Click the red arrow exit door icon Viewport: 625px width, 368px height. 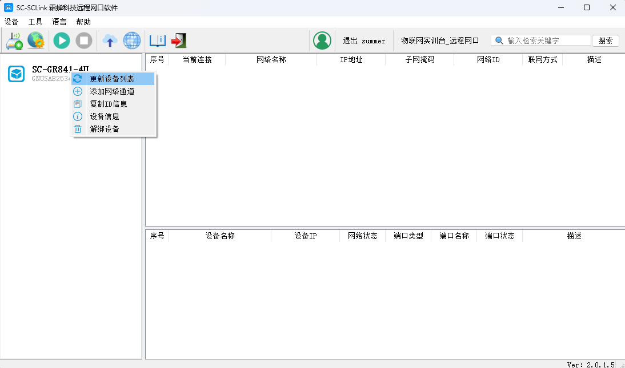click(179, 41)
